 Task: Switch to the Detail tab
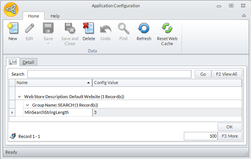tap(28, 62)
